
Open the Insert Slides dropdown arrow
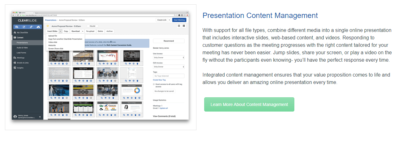(61, 31)
